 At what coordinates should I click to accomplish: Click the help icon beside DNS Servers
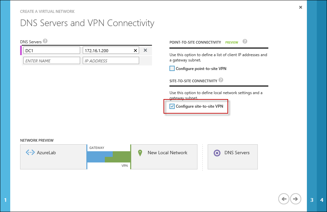point(45,41)
